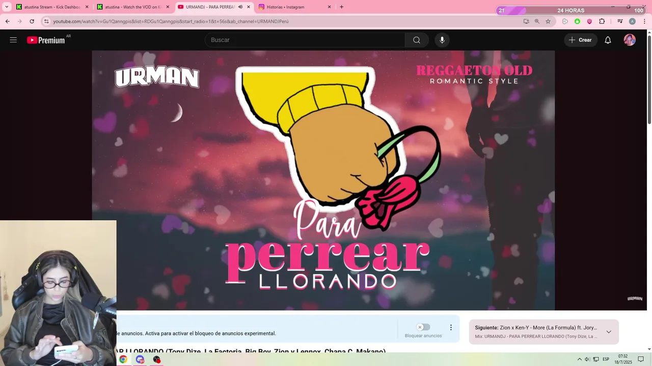This screenshot has width=652, height=366.
Task: Open a new browser tab
Action: [x=341, y=7]
